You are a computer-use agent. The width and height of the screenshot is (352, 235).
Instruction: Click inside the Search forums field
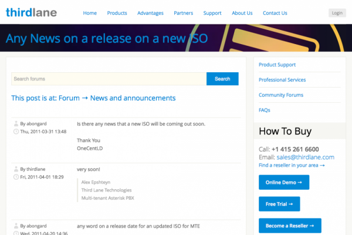[x=109, y=79]
